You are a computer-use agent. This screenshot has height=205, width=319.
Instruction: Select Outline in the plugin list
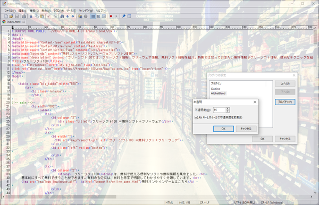point(215,89)
